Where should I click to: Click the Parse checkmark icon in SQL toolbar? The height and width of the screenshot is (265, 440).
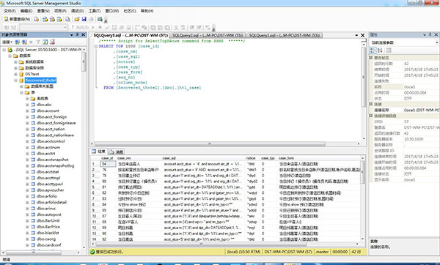coord(107,27)
